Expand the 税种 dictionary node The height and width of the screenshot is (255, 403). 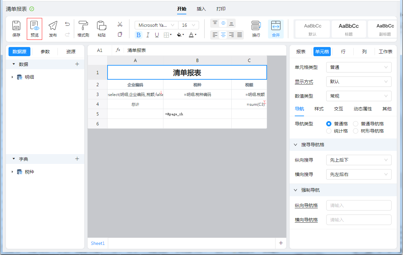12,172
